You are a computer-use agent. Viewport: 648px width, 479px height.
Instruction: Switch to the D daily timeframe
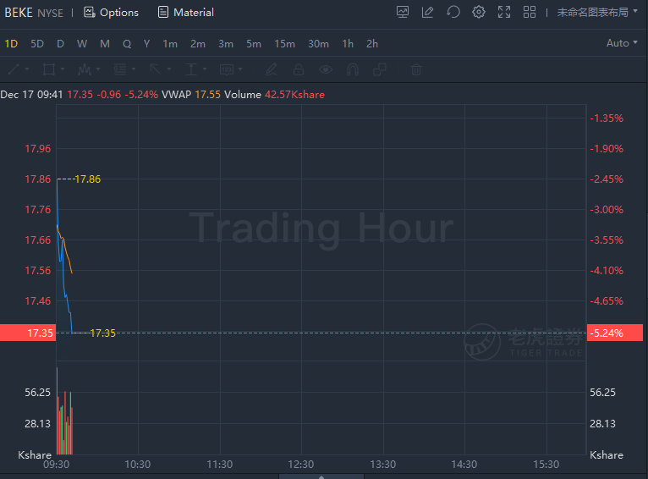click(x=60, y=43)
